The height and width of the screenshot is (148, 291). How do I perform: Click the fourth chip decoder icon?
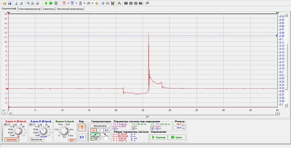tap(140, 3)
